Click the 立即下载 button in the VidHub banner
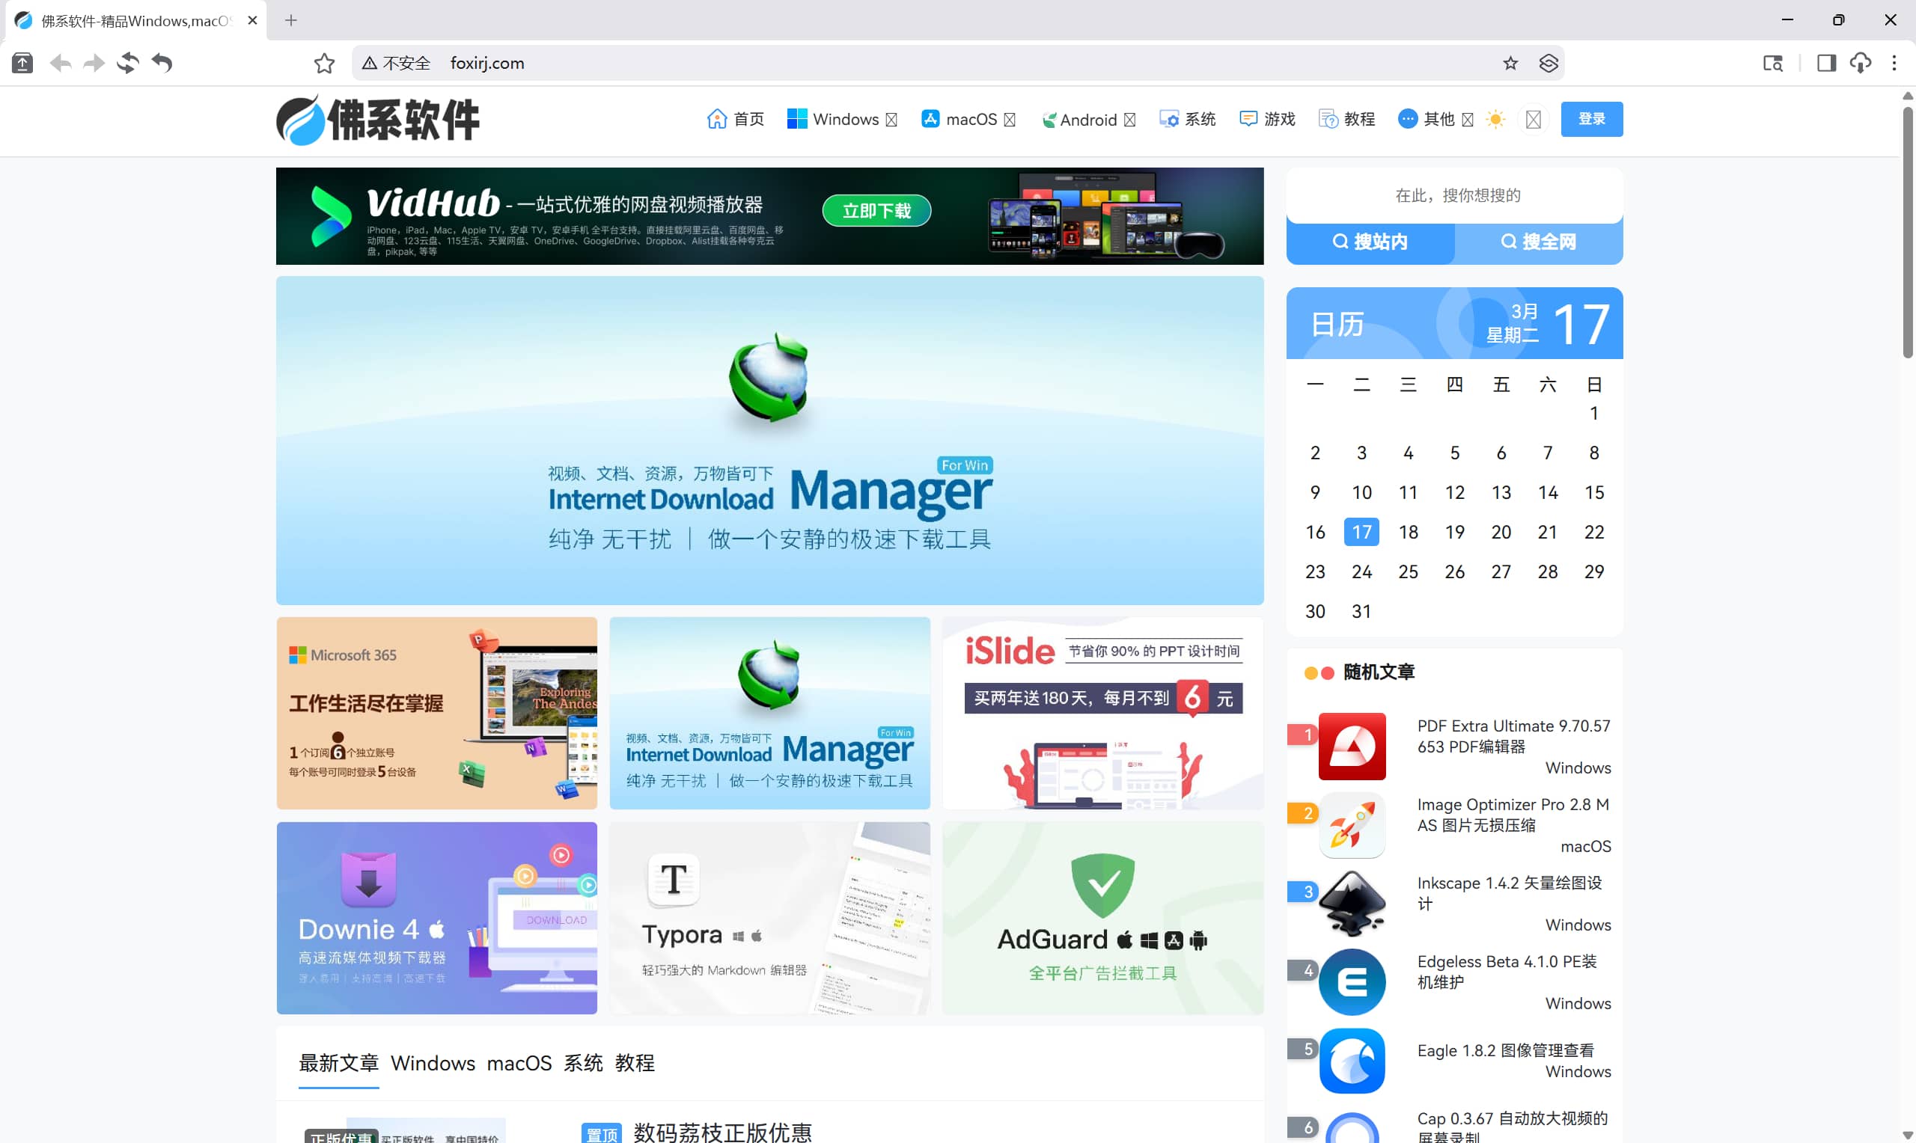 coord(876,211)
